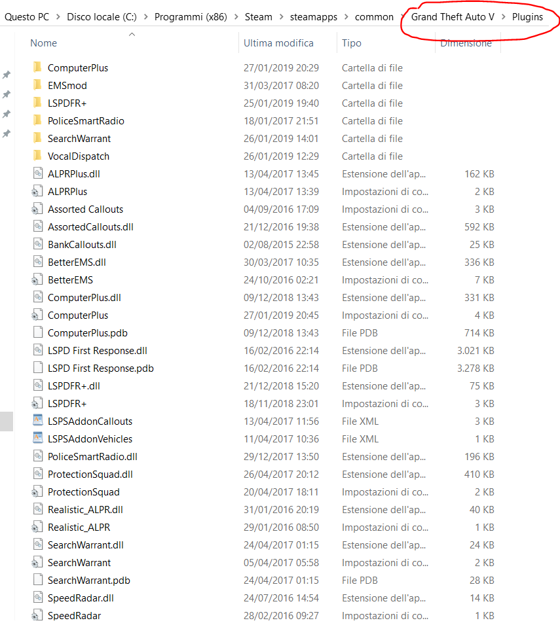Select the LSPSAddonVehicles XML icon
560x627 pixels.
[x=37, y=439]
